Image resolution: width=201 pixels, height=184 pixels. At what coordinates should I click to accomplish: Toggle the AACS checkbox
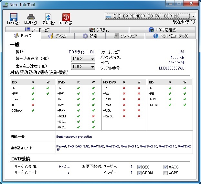(x=166, y=167)
